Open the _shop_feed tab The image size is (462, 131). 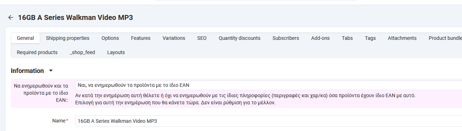pyautogui.click(x=82, y=52)
